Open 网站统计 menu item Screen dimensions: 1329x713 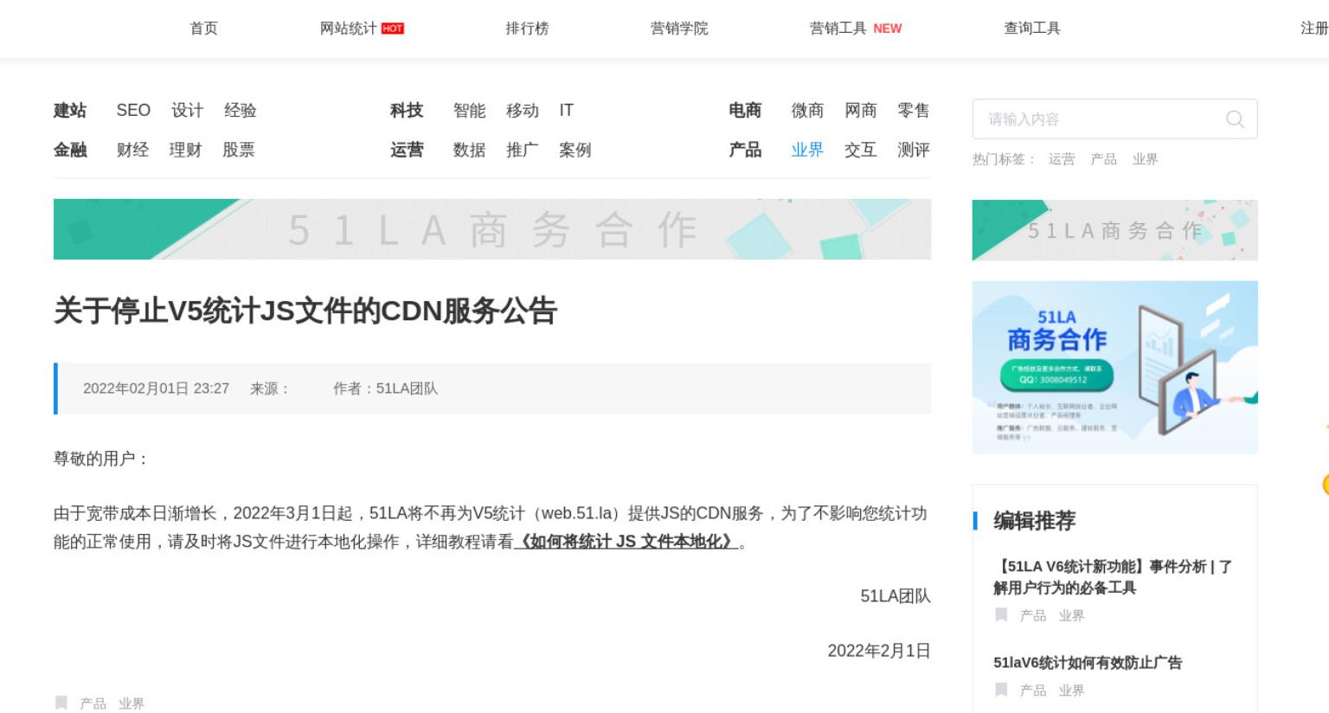362,29
